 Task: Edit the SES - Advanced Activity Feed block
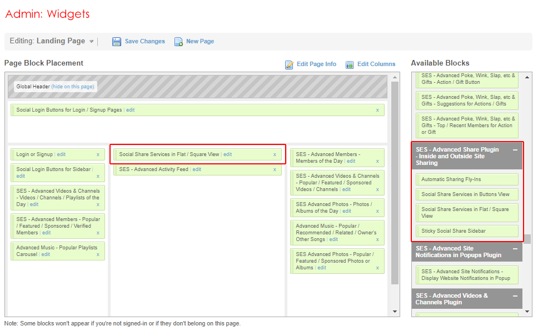(197, 169)
